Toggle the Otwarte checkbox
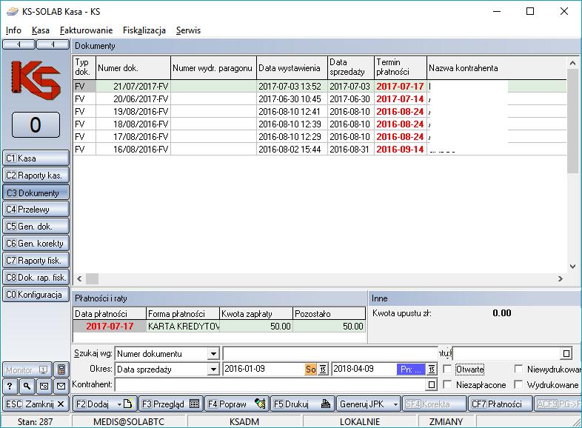 [x=447, y=369]
